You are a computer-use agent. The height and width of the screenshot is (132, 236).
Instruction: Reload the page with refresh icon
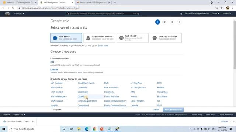[x=13, y=8]
